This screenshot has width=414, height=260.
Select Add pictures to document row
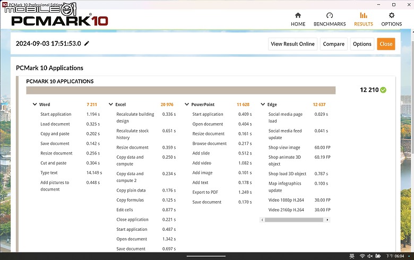click(x=70, y=186)
